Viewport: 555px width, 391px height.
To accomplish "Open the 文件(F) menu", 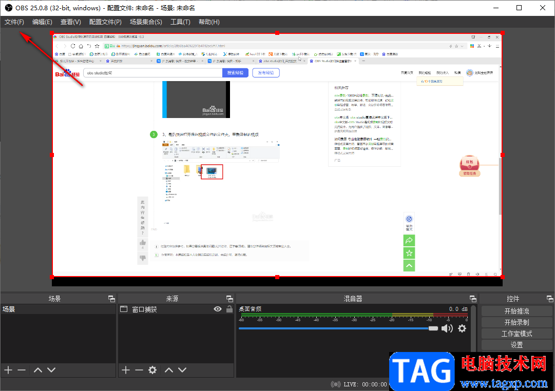I will pyautogui.click(x=14, y=22).
